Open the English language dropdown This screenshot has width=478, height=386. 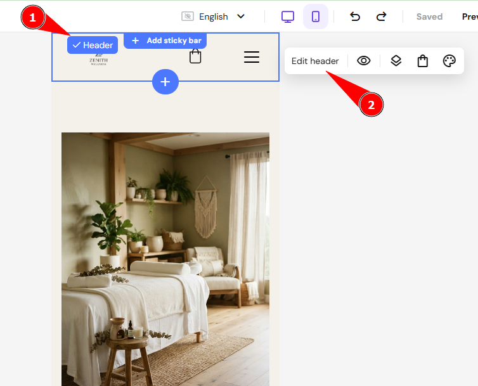[213, 16]
